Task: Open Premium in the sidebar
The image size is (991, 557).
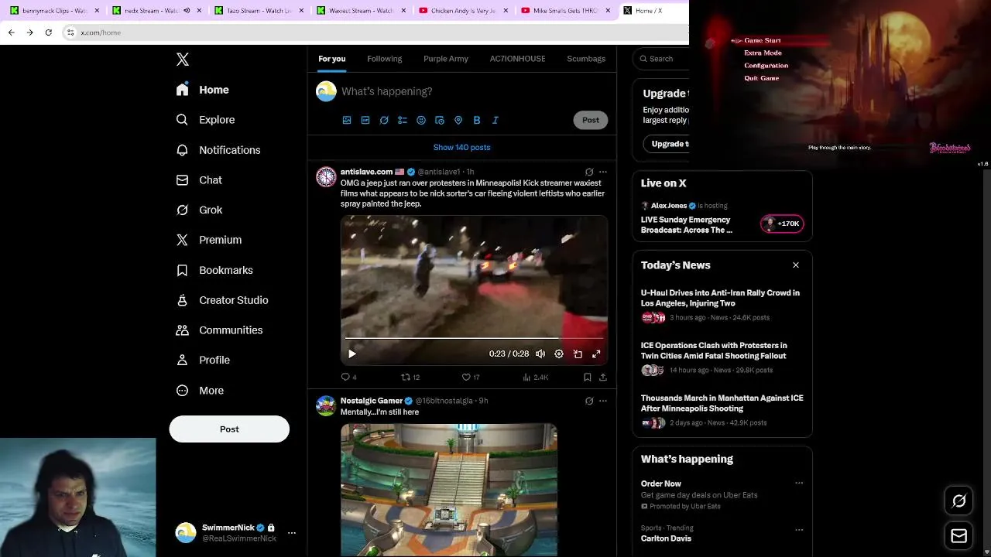Action: point(209,240)
